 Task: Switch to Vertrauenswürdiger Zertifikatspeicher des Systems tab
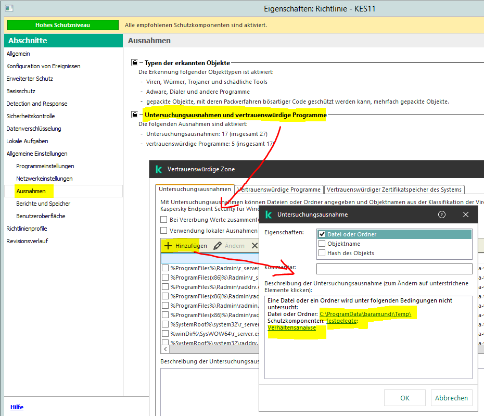(x=393, y=190)
